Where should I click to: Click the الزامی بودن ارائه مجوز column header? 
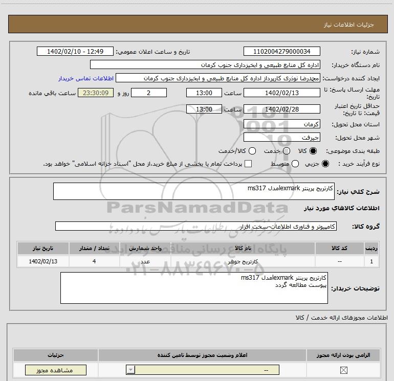pyautogui.click(x=343, y=355)
